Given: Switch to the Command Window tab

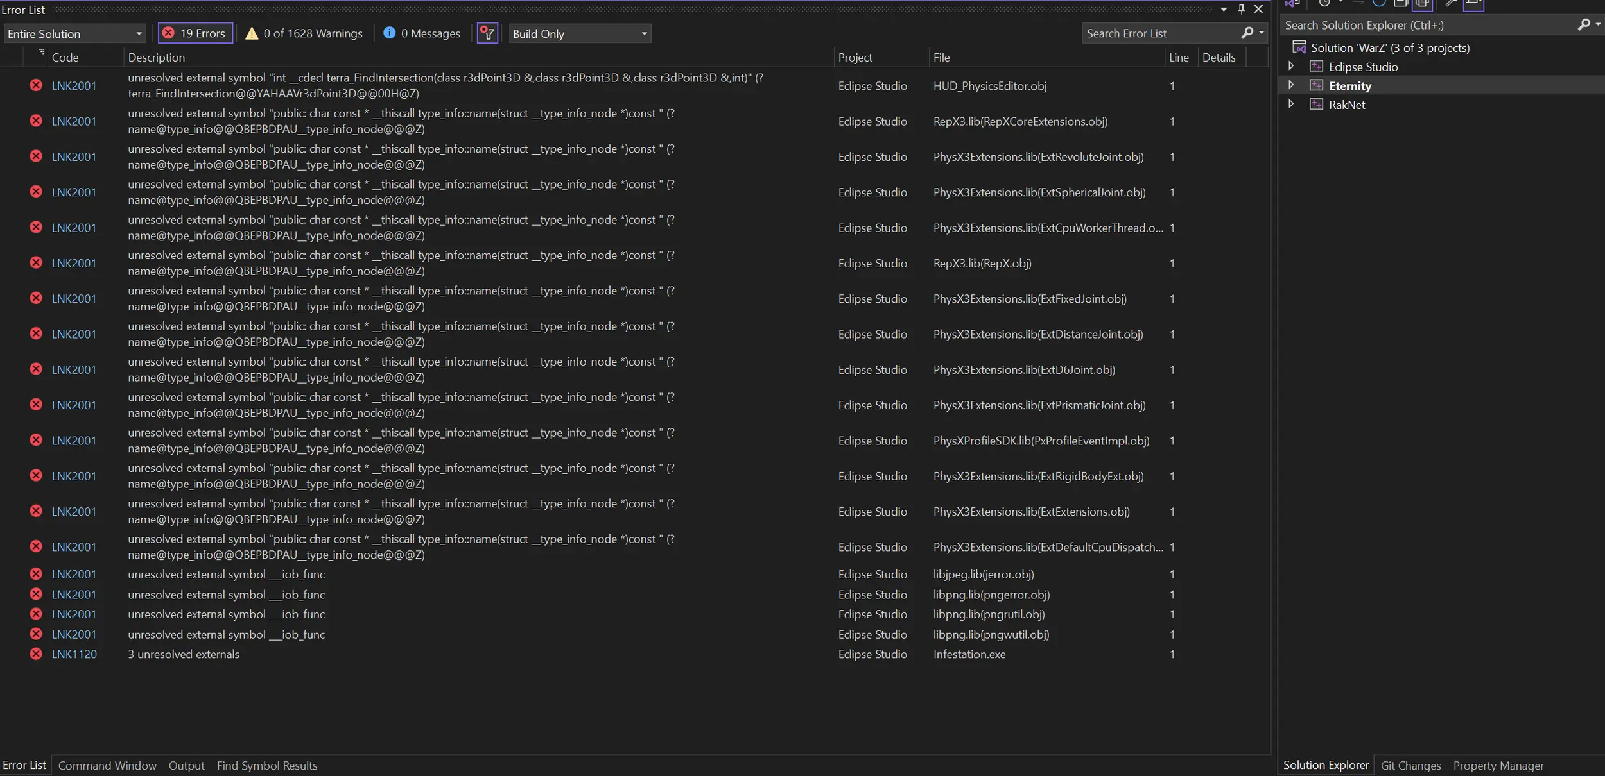Looking at the screenshot, I should click(107, 765).
